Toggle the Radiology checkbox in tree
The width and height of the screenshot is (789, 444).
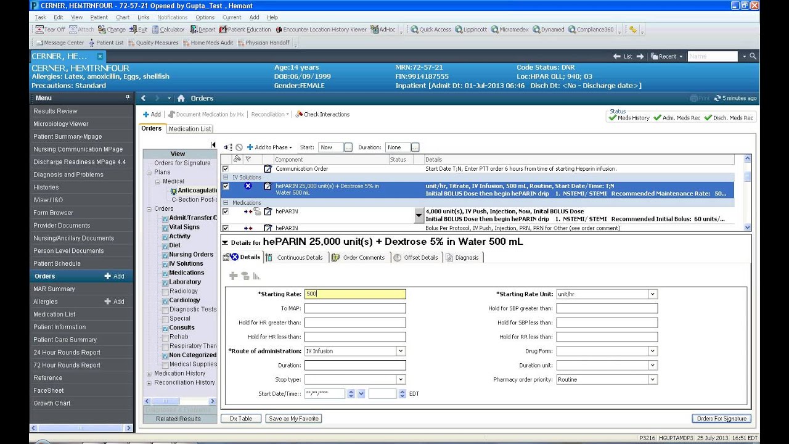pos(165,291)
